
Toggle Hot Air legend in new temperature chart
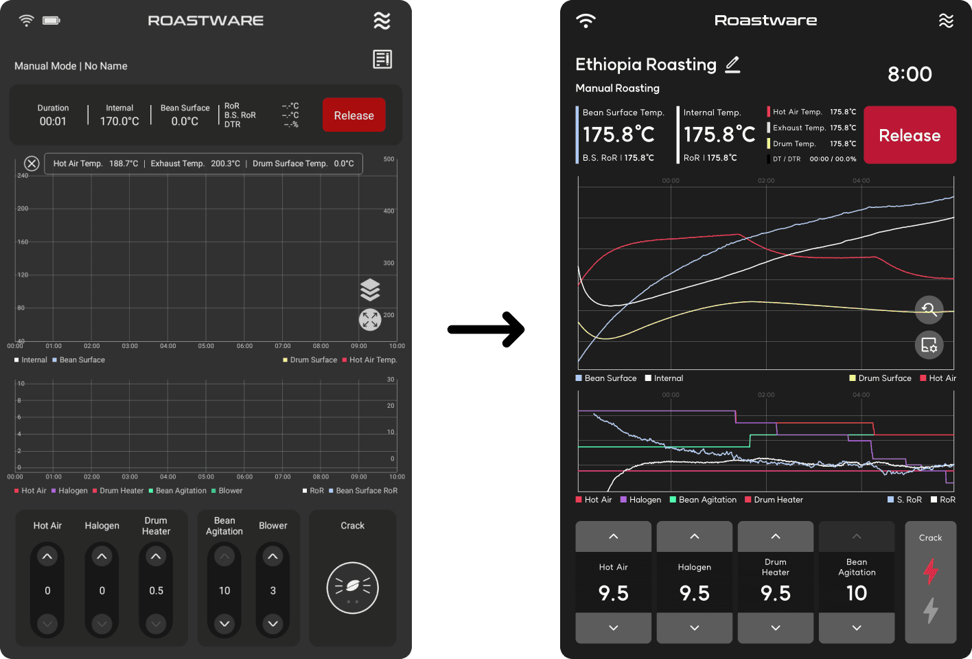(938, 378)
